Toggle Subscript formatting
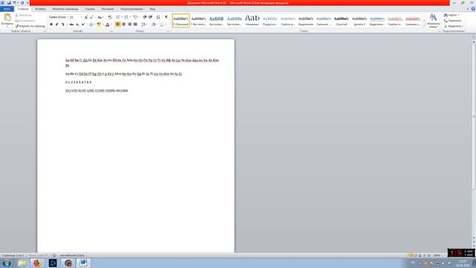The image size is (476, 268). point(77,25)
